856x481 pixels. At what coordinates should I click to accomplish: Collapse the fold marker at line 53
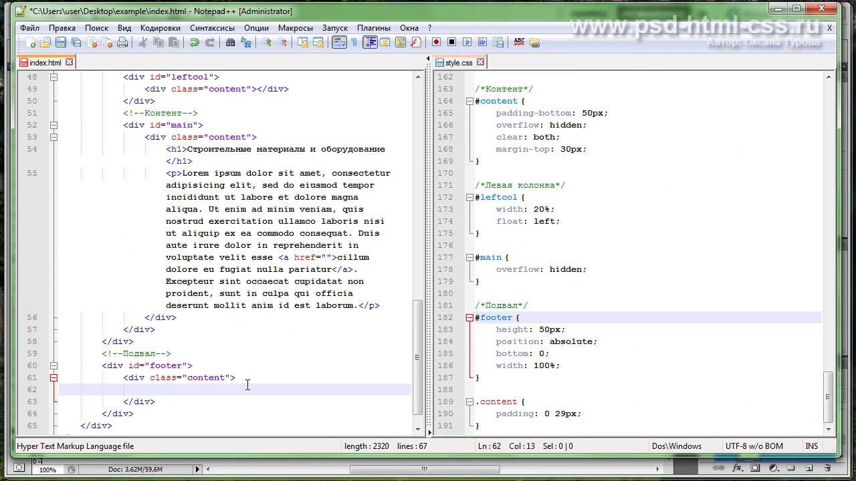pyautogui.click(x=53, y=137)
